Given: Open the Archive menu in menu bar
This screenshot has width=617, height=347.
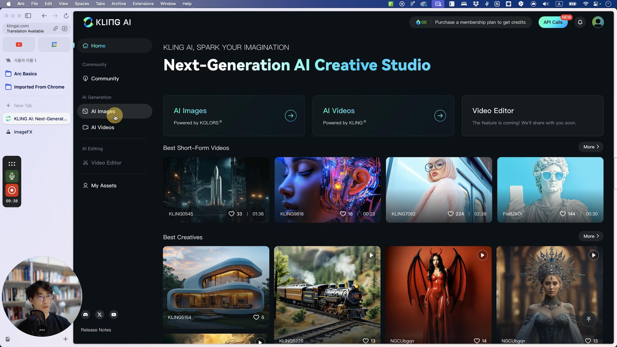Looking at the screenshot, I should [x=119, y=4].
